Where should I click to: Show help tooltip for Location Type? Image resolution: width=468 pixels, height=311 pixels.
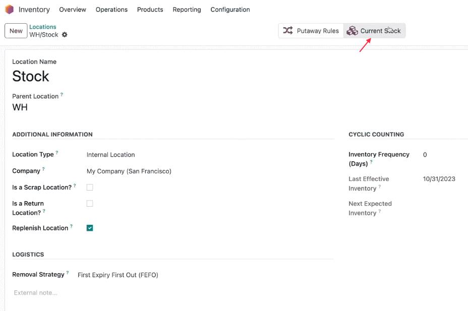(56, 152)
